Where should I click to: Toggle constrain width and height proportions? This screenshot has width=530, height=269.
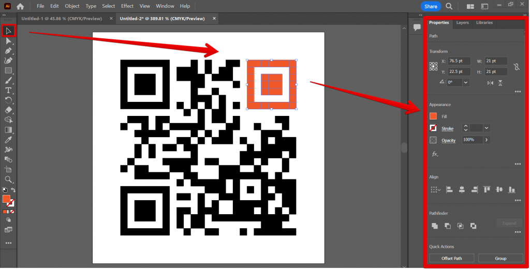coord(517,67)
